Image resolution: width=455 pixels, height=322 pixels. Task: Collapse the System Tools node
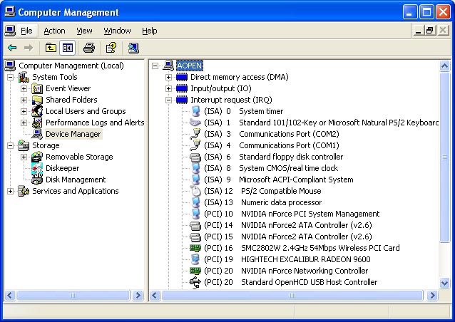10,77
